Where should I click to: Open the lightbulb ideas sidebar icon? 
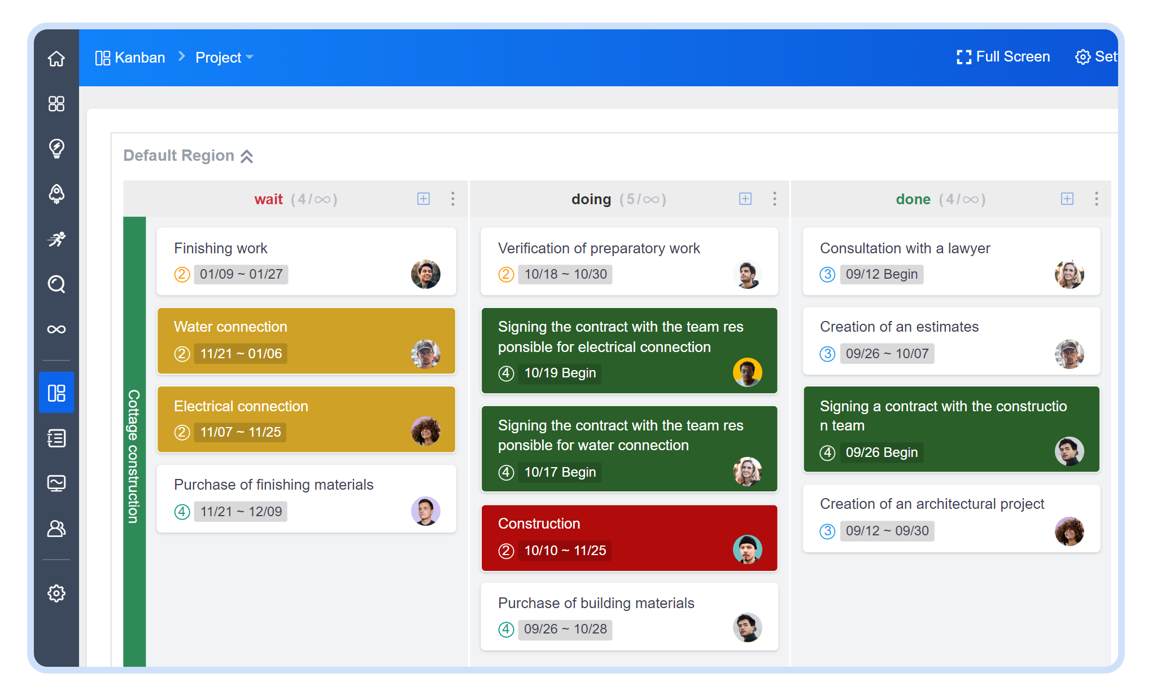56,148
